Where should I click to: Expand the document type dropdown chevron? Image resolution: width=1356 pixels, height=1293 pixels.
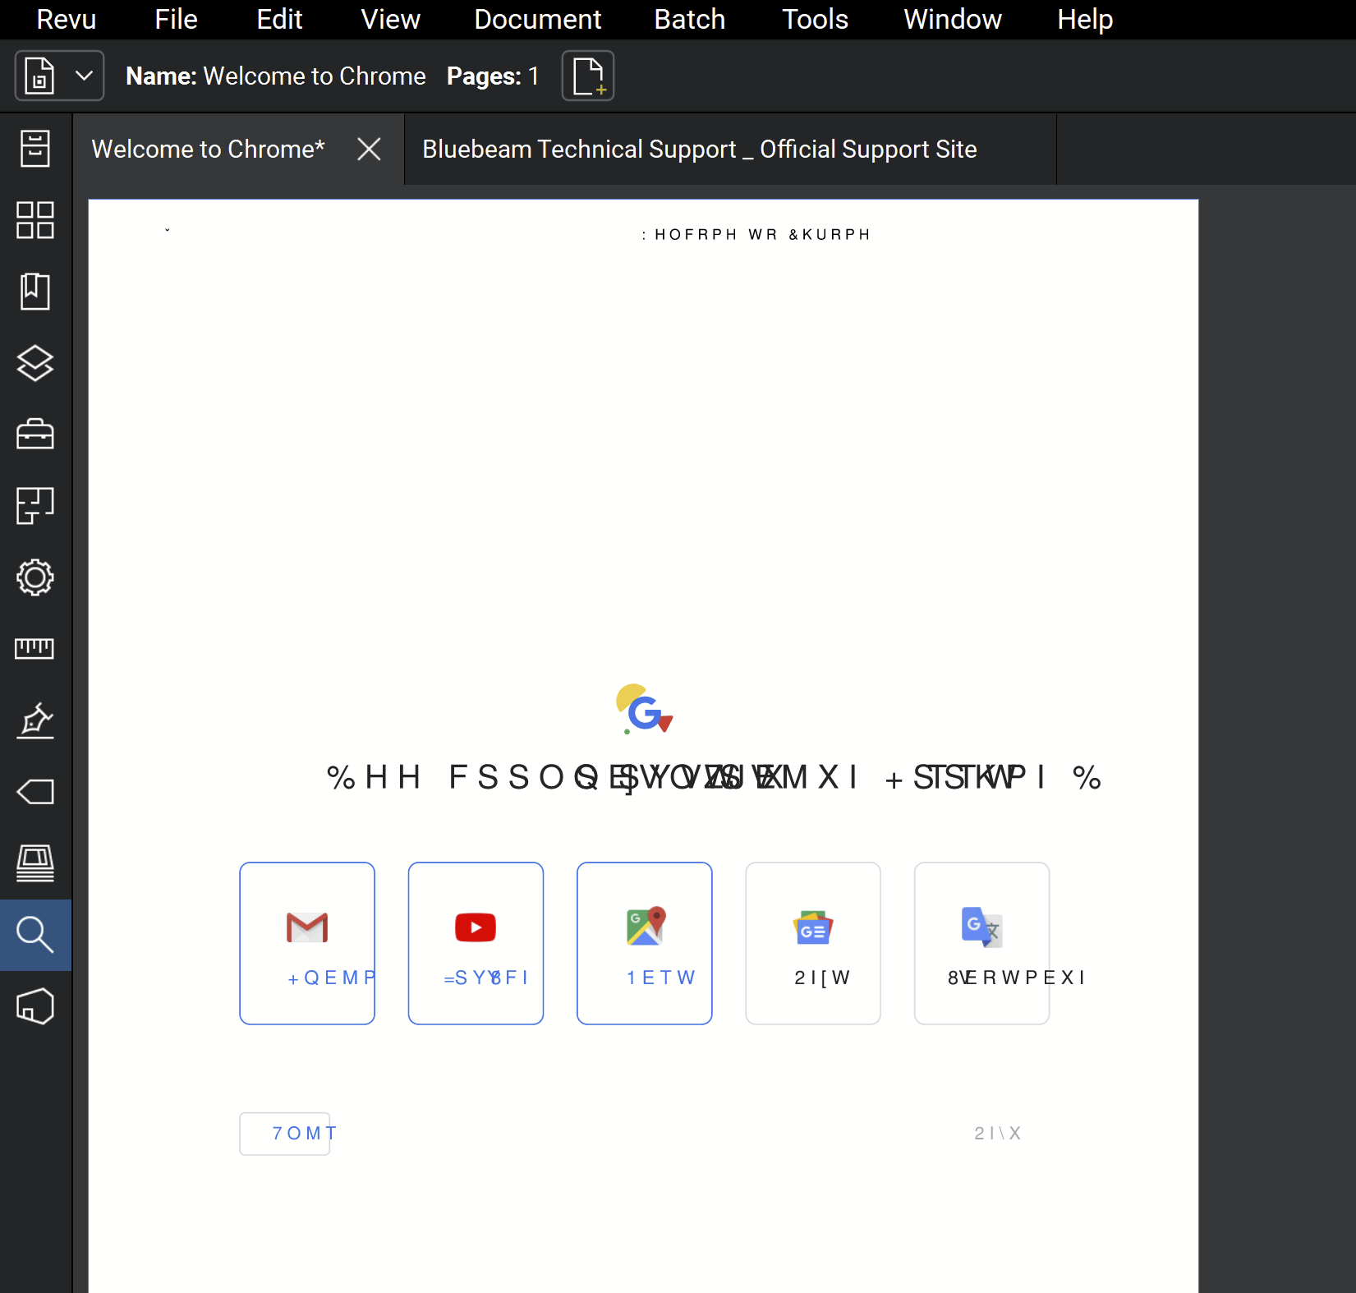coord(83,76)
